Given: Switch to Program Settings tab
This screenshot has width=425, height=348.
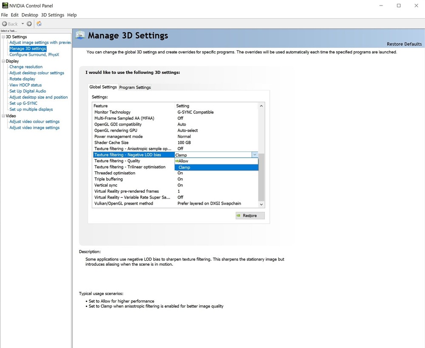Looking at the screenshot, I should click(x=135, y=87).
